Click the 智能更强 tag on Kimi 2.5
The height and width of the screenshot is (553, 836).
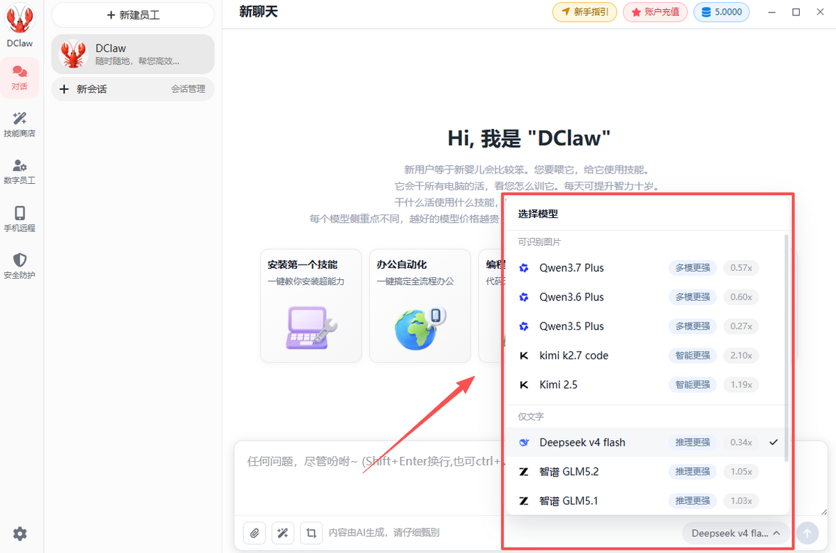pyautogui.click(x=692, y=384)
